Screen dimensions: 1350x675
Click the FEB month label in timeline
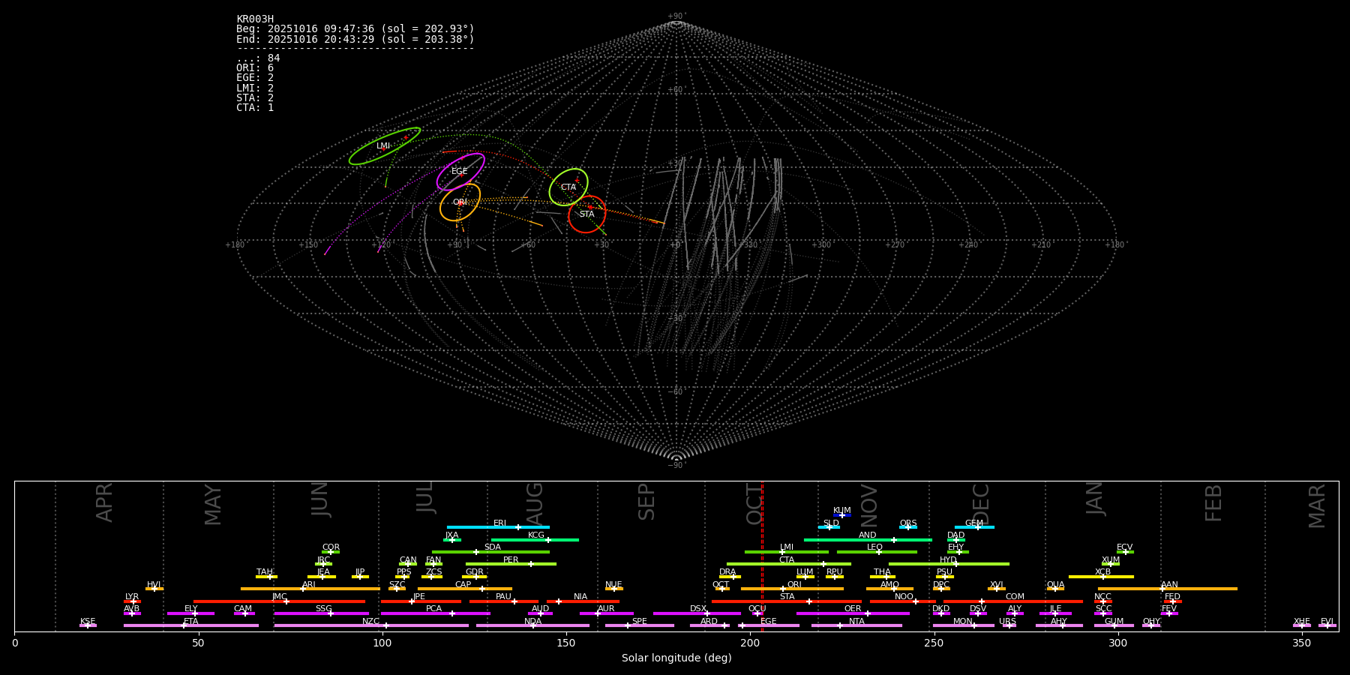(1213, 503)
